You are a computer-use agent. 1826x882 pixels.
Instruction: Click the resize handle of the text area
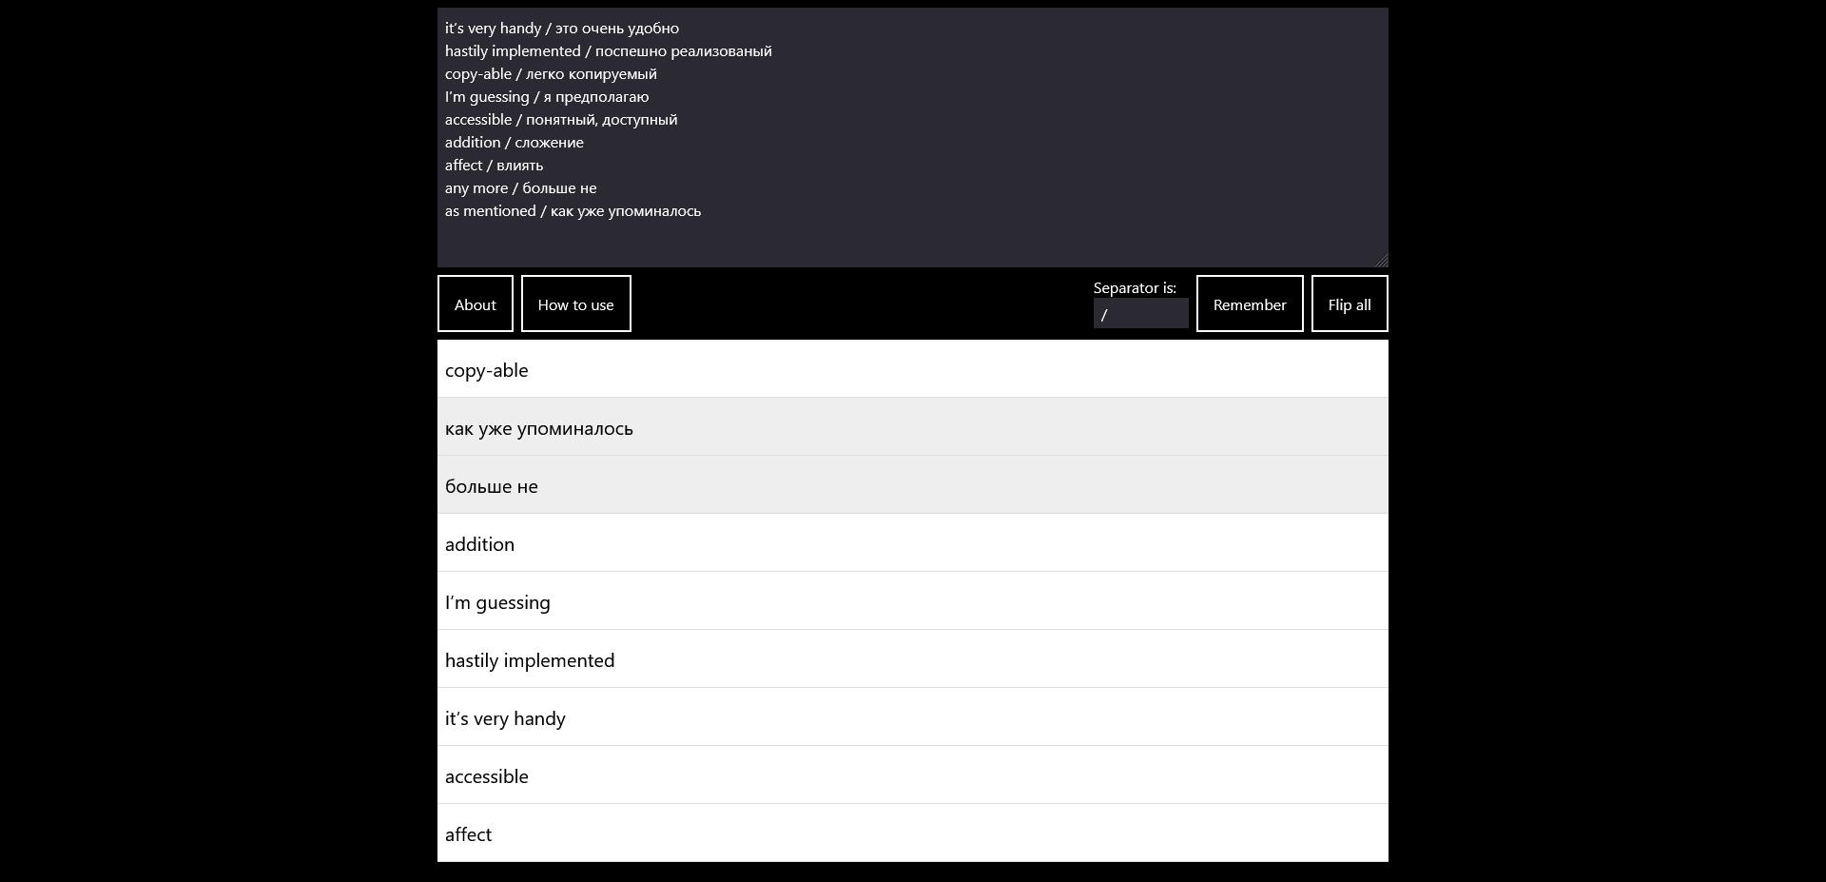pyautogui.click(x=1383, y=259)
